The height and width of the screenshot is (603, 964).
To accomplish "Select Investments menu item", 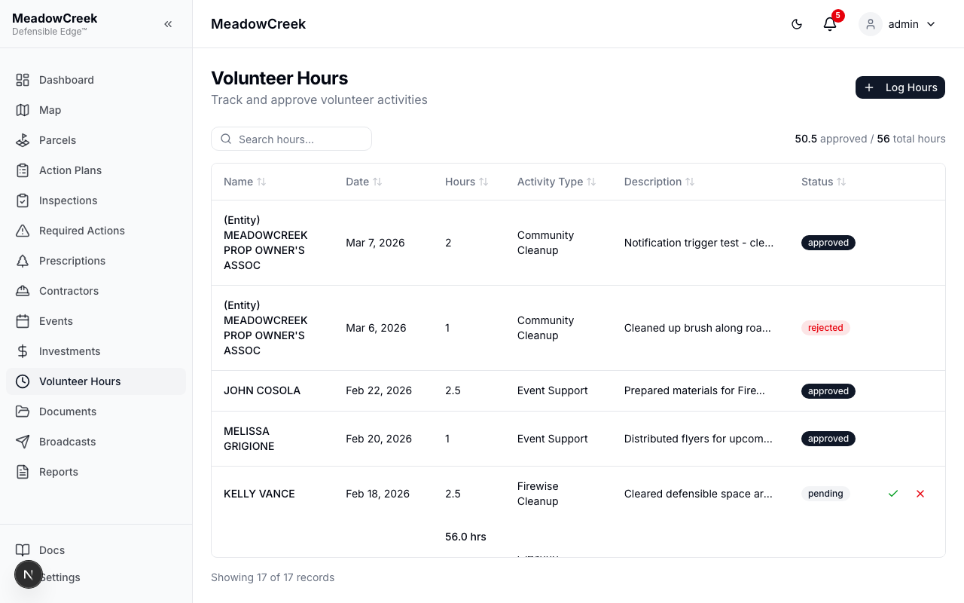I will [96, 351].
